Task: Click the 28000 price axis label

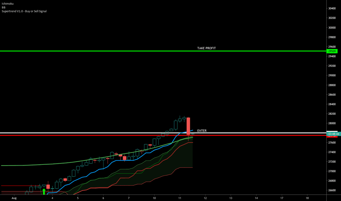Action: click(332, 123)
